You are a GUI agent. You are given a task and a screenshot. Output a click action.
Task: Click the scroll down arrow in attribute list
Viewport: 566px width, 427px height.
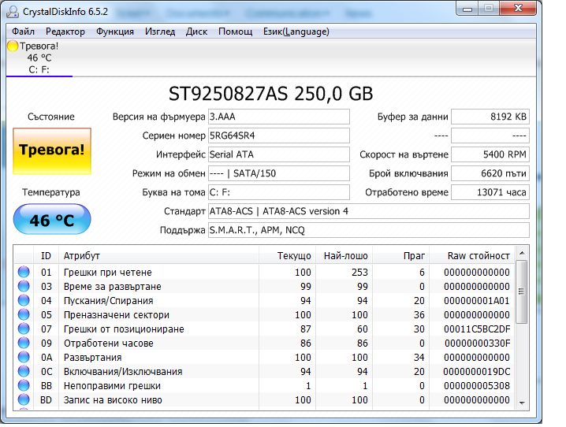[x=522, y=403]
